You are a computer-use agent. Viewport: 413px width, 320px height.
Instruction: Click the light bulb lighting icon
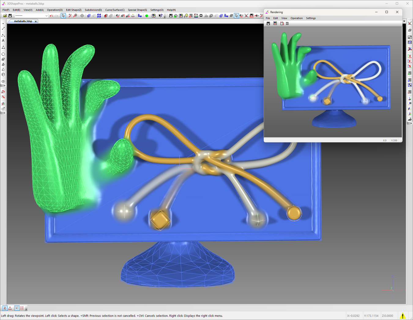pos(186,16)
